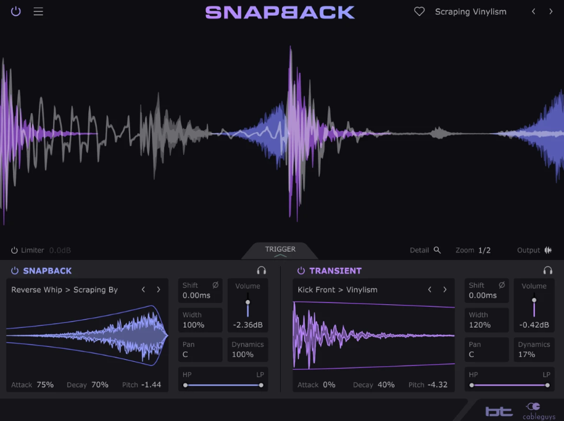Screen dimensions: 564x421
Task: Open the hamburger menu
Action: (x=38, y=11)
